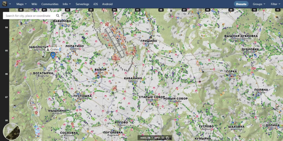Open the Info dropdown menu
Screen dimensions: 283x141
pos(67,4)
